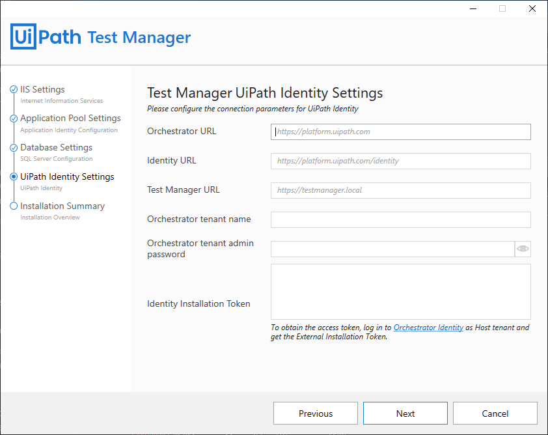This screenshot has width=548, height=435.
Task: Click the 'Orchestrator tenant name' label
Action: [x=199, y=219]
